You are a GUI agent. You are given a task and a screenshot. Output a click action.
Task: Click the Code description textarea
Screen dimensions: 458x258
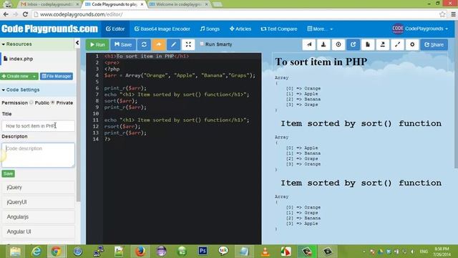[38, 155]
